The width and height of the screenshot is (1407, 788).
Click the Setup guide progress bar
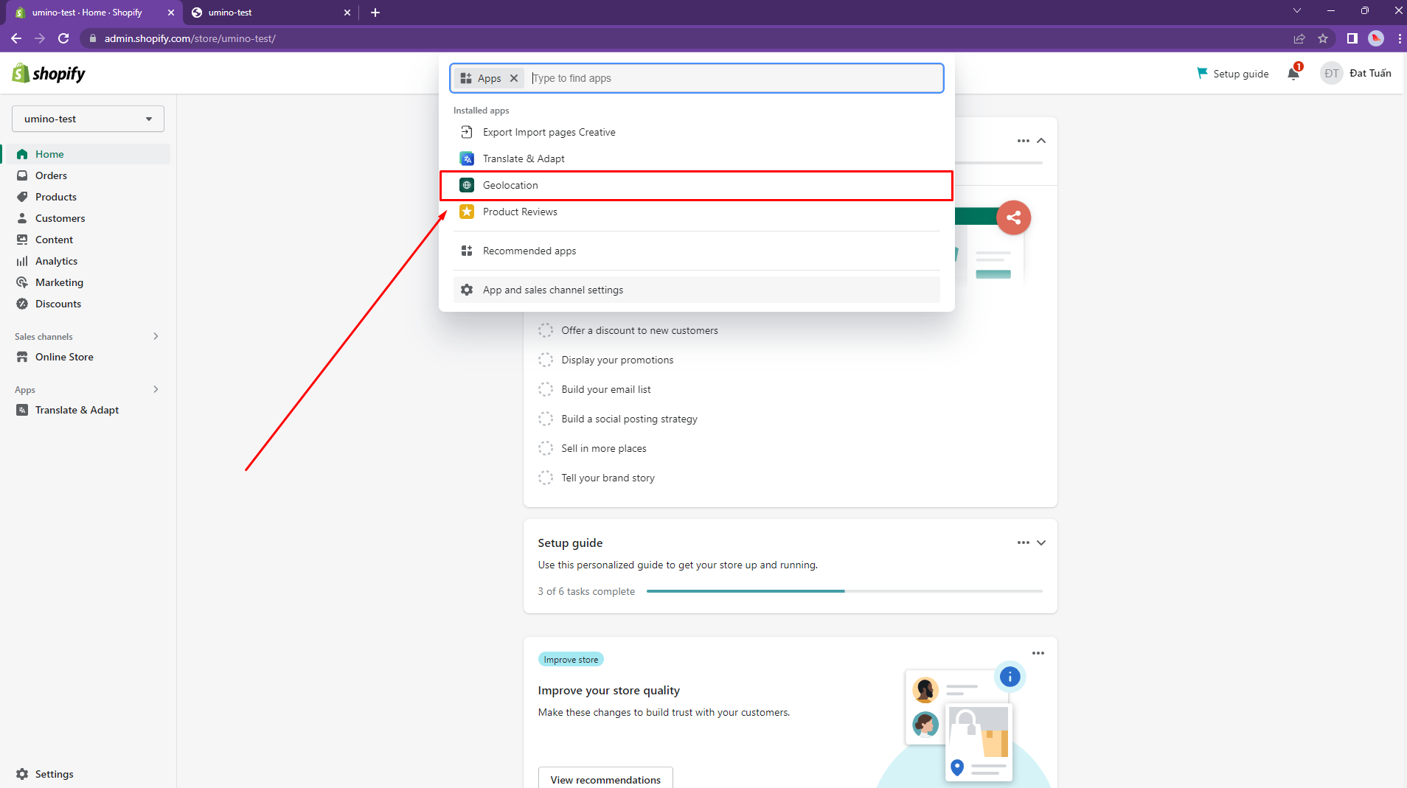point(844,591)
